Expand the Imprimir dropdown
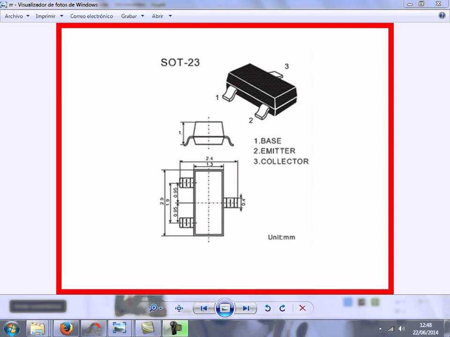Screen dimensions: 450x337 coord(49,16)
